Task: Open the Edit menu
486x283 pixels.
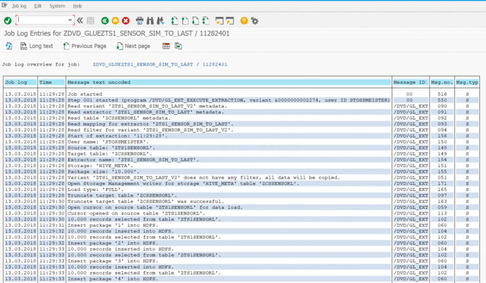Action: (x=38, y=6)
